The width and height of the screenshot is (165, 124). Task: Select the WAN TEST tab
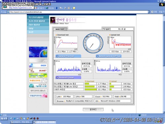pyautogui.click(x=60, y=29)
